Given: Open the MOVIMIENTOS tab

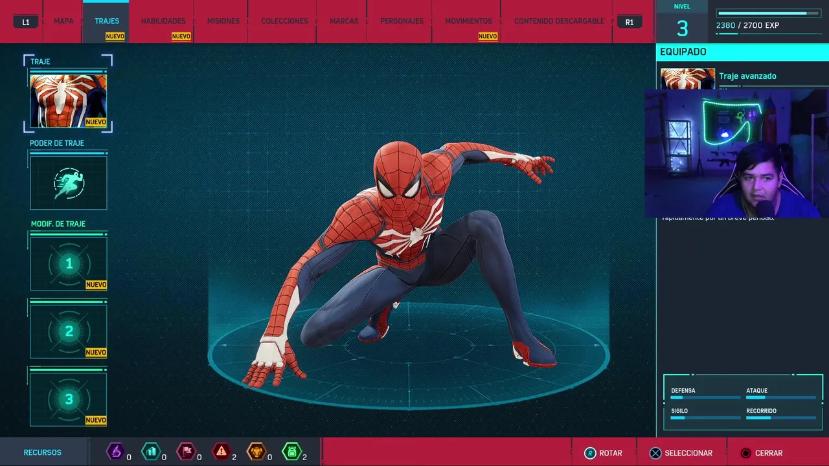Looking at the screenshot, I should point(468,21).
